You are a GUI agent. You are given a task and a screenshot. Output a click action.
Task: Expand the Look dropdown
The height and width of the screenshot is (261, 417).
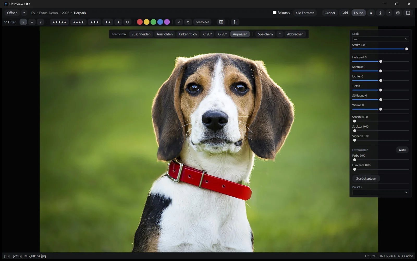click(381, 39)
